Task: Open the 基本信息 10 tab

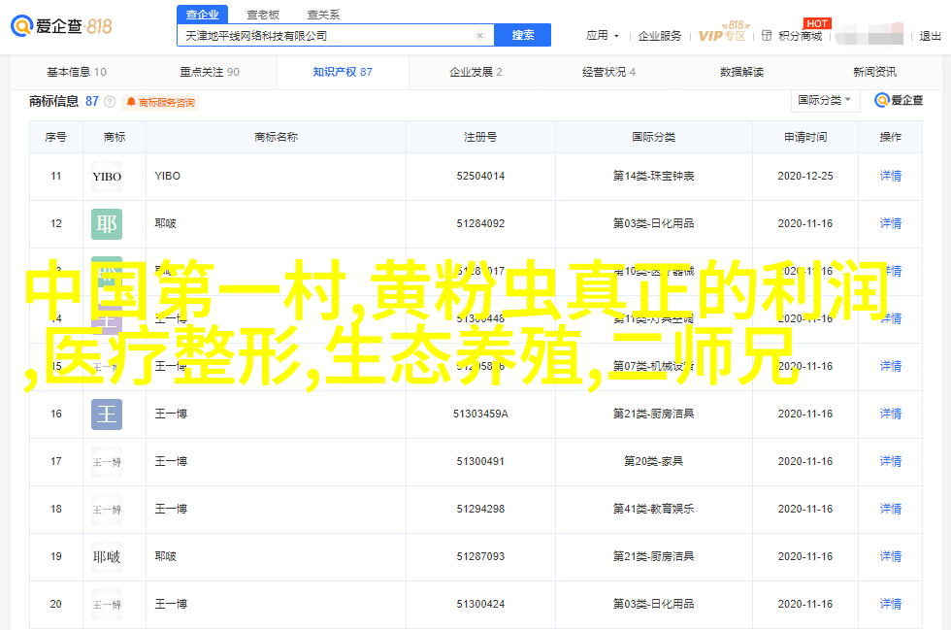Action: (77, 72)
